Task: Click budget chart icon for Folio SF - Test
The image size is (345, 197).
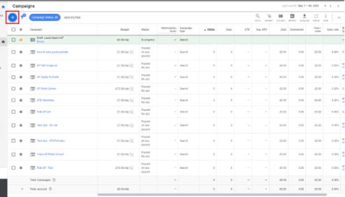Action: (132, 168)
